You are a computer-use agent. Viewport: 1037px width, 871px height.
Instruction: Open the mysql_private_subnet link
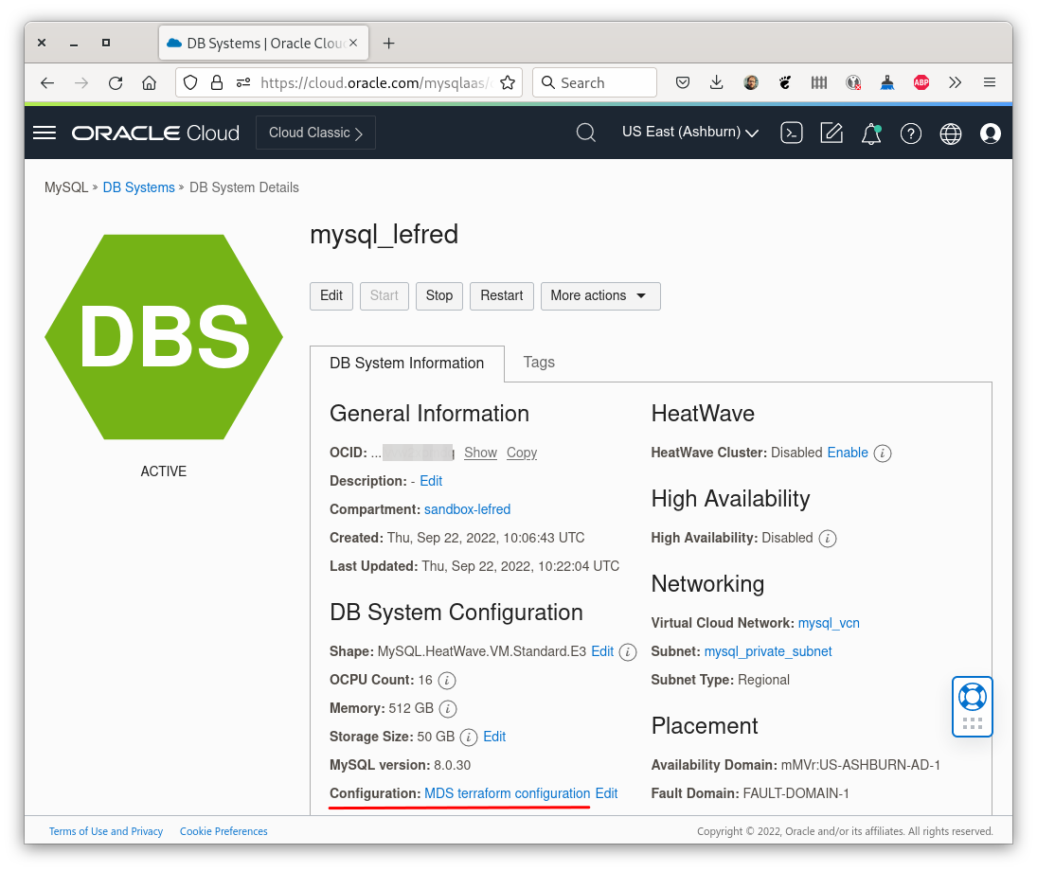click(768, 651)
